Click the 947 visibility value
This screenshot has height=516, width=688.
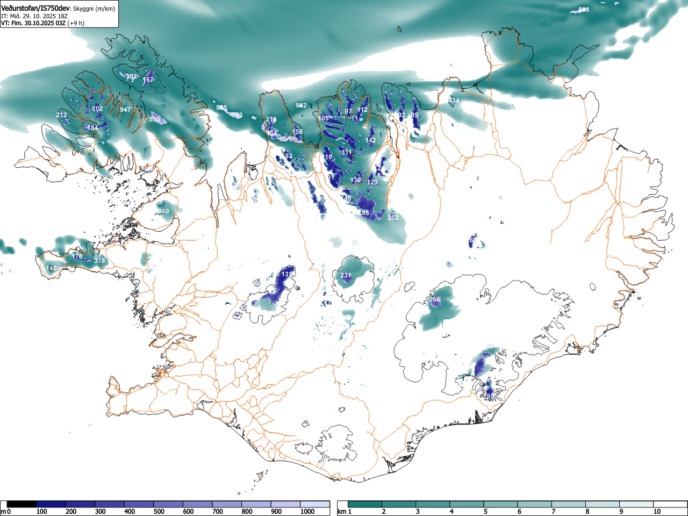tap(125, 110)
